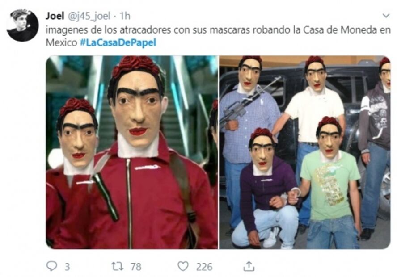
Task: Click the like count 226
Action: click(204, 267)
